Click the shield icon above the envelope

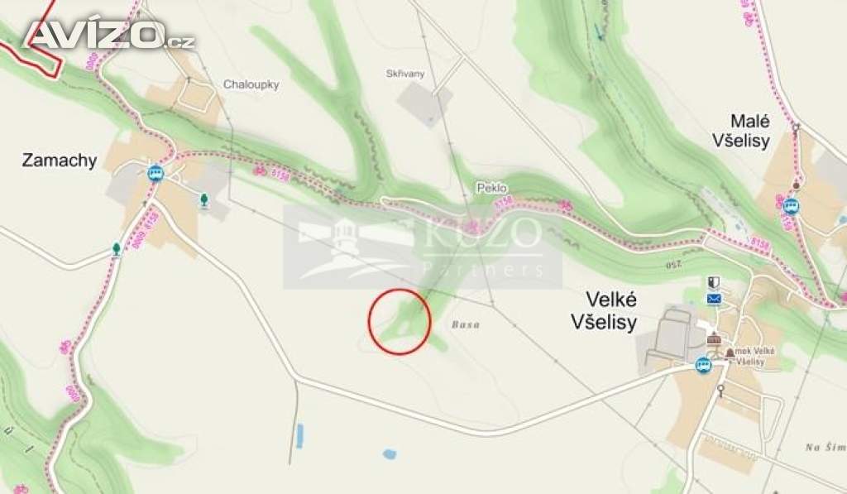tap(714, 283)
